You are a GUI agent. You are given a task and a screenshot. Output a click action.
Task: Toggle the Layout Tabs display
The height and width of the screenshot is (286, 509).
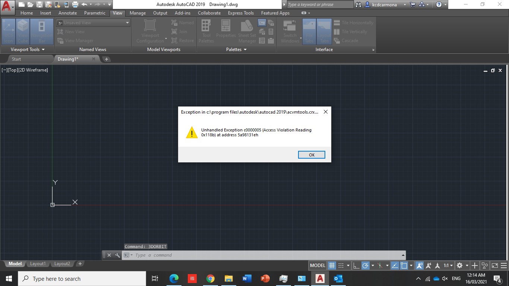tap(324, 32)
